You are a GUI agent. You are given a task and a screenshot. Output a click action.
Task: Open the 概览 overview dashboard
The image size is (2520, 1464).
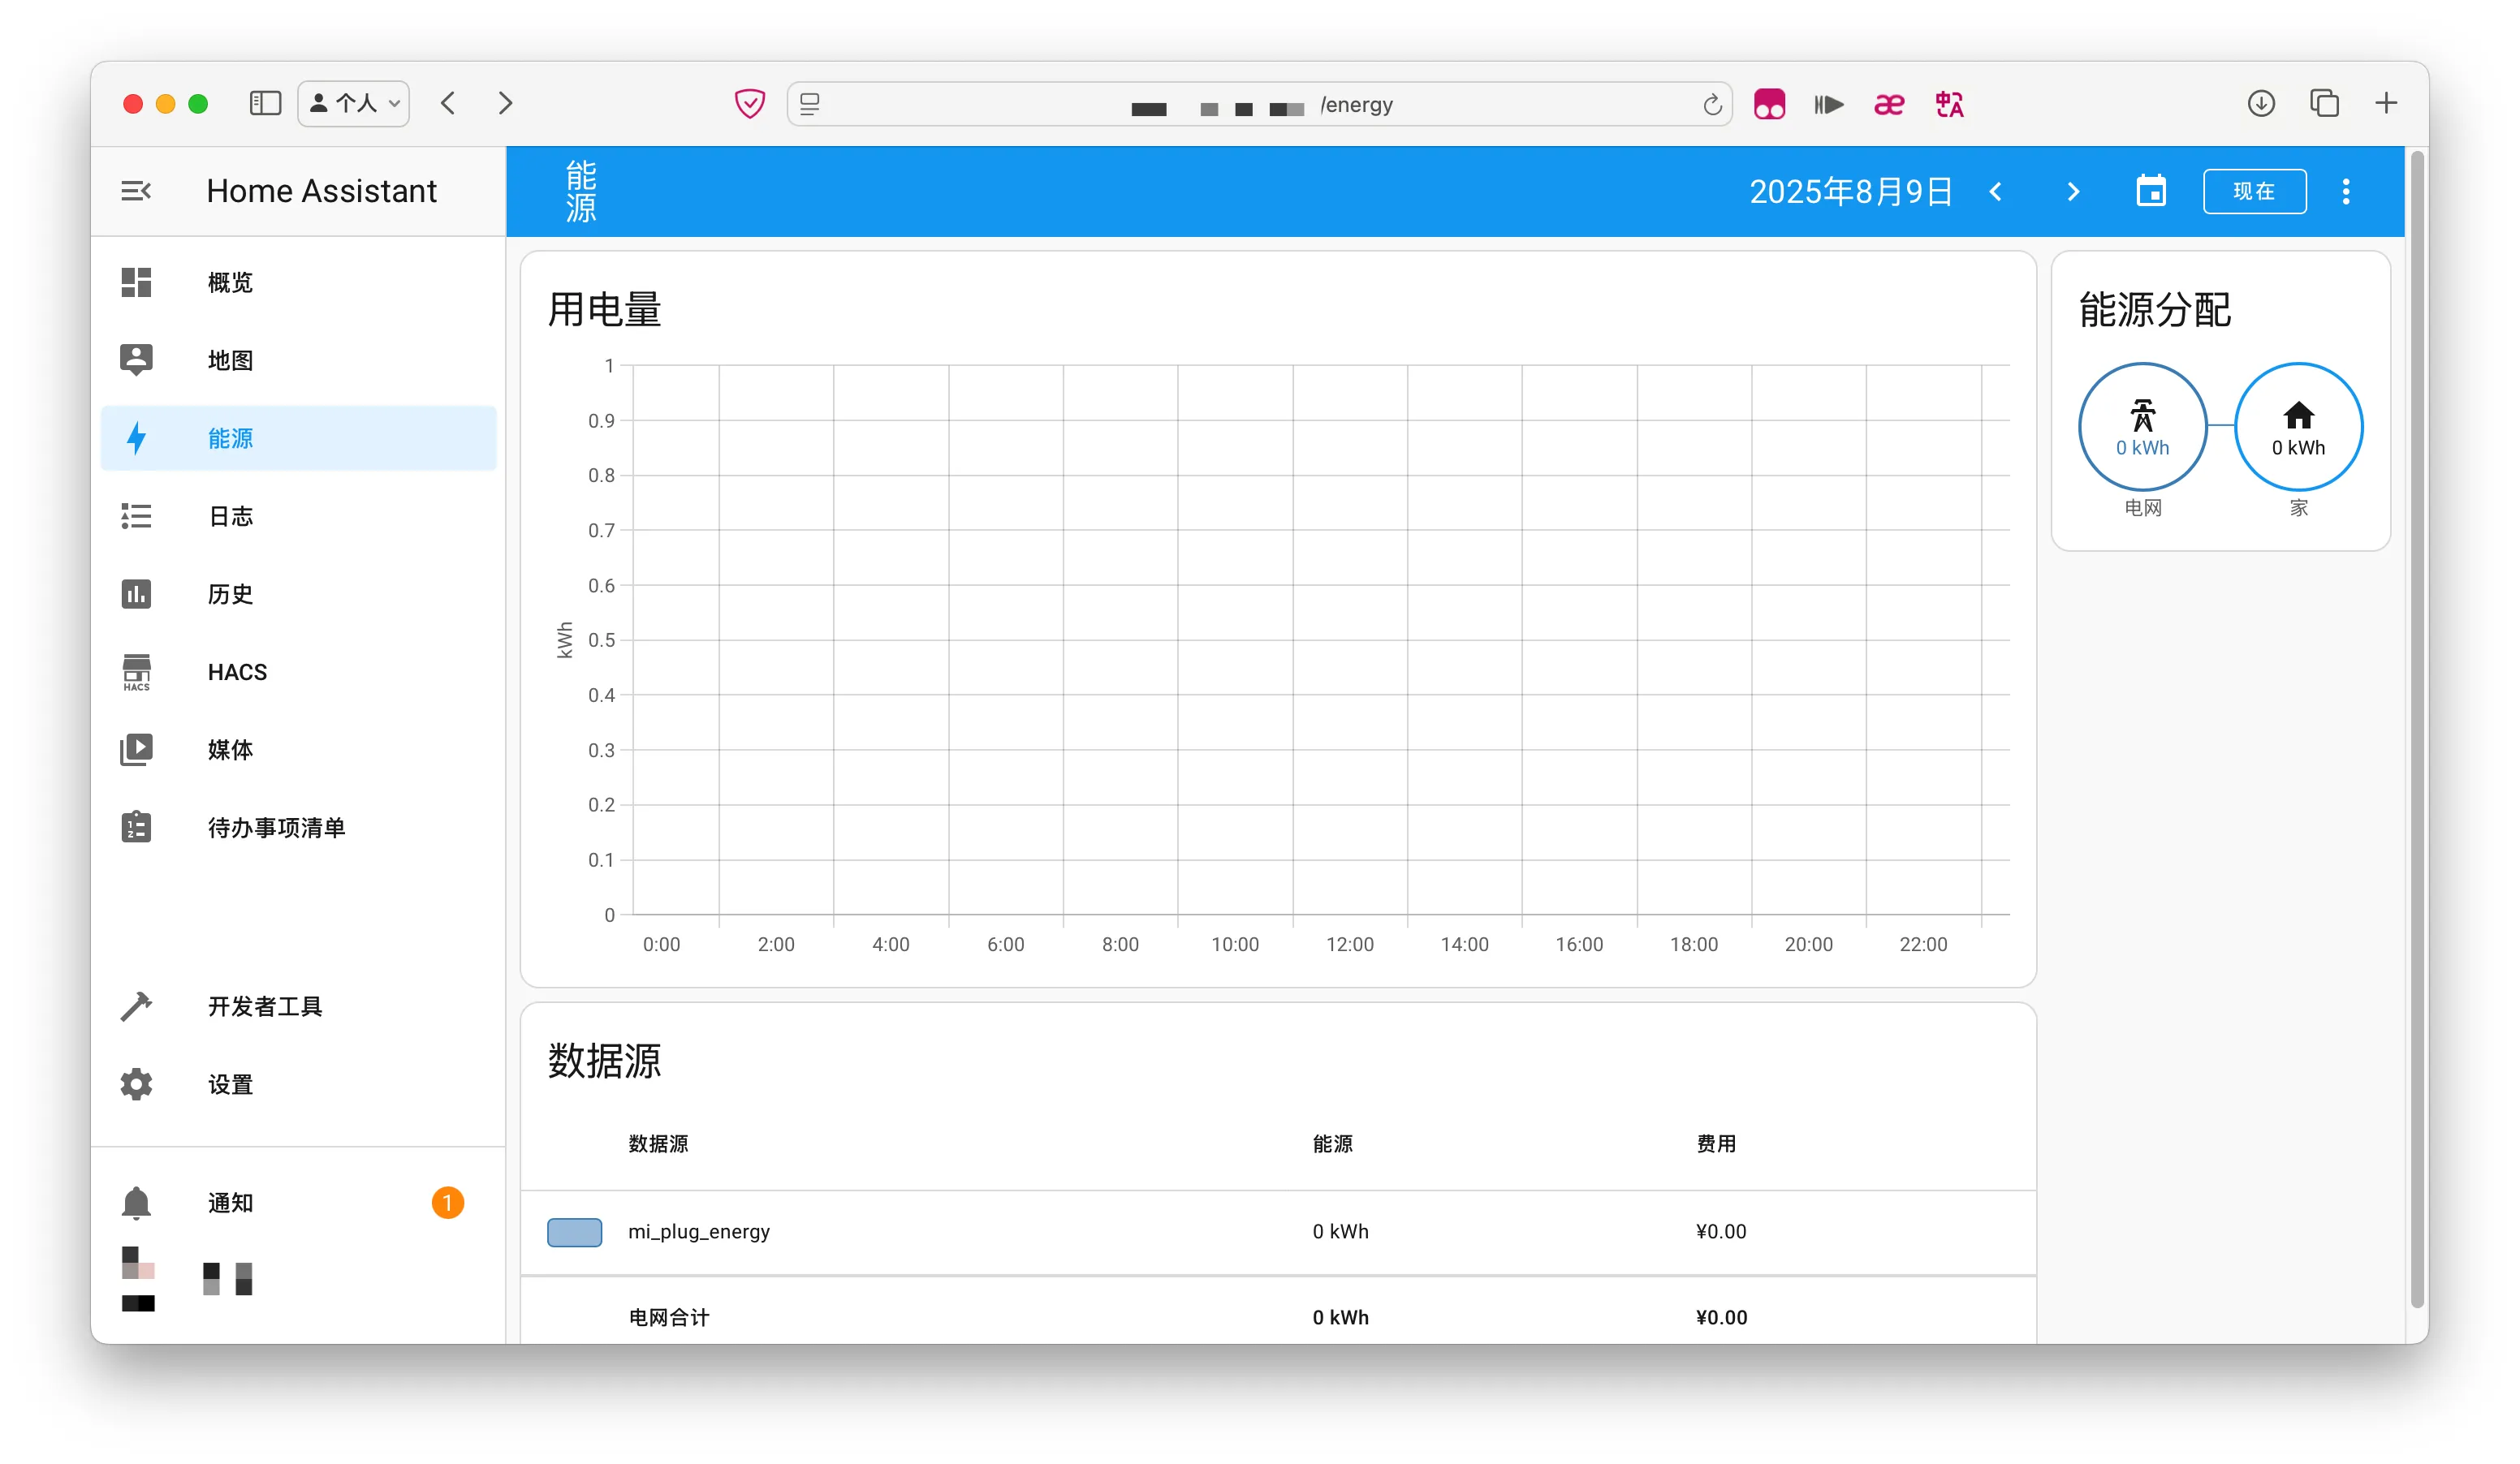point(298,282)
